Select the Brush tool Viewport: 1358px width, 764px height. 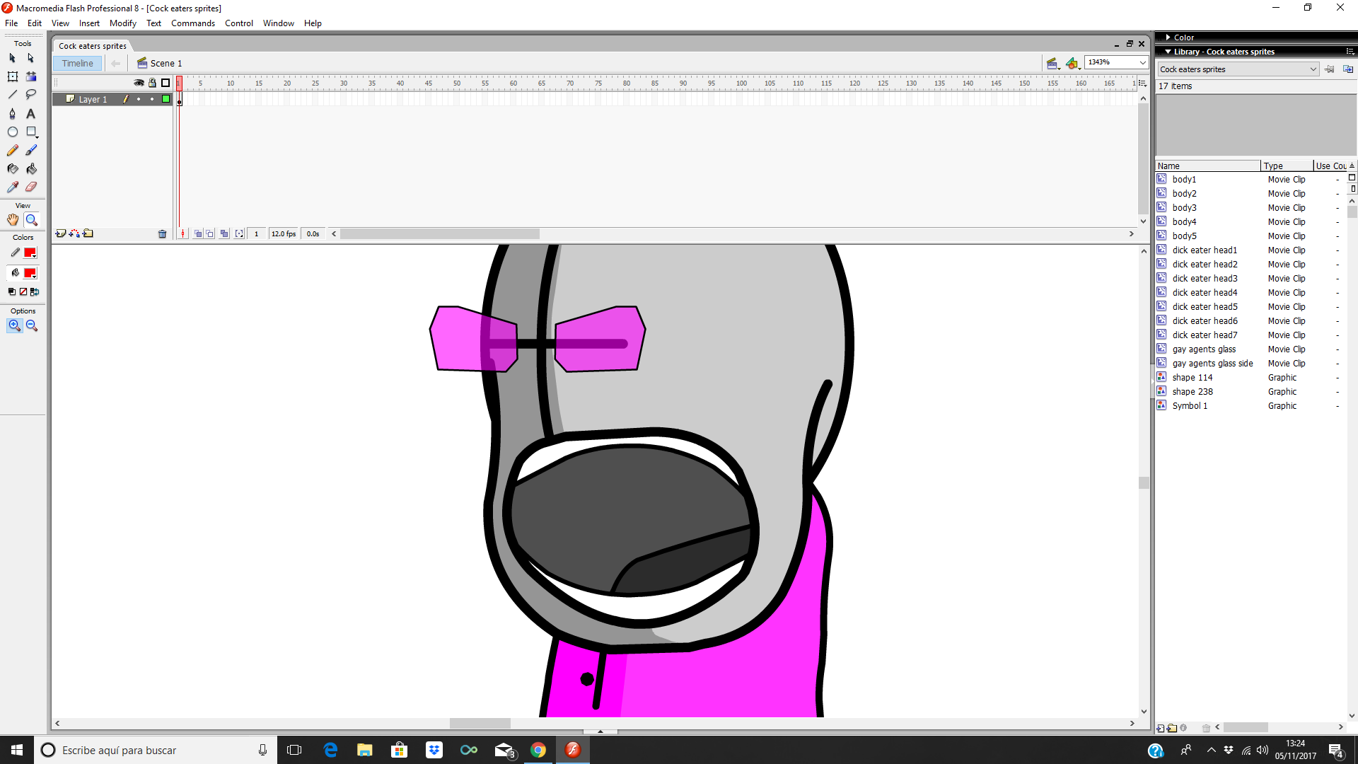coord(31,150)
